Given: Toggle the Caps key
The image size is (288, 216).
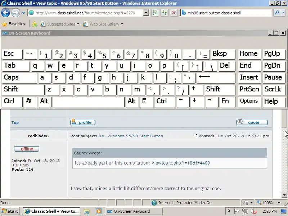Looking at the screenshot, I should coord(19,78).
